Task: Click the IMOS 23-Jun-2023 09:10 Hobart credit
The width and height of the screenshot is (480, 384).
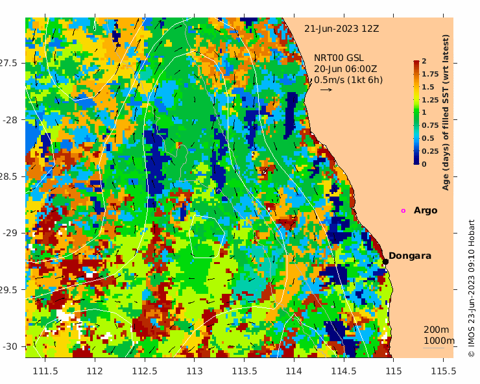Action: 472,288
